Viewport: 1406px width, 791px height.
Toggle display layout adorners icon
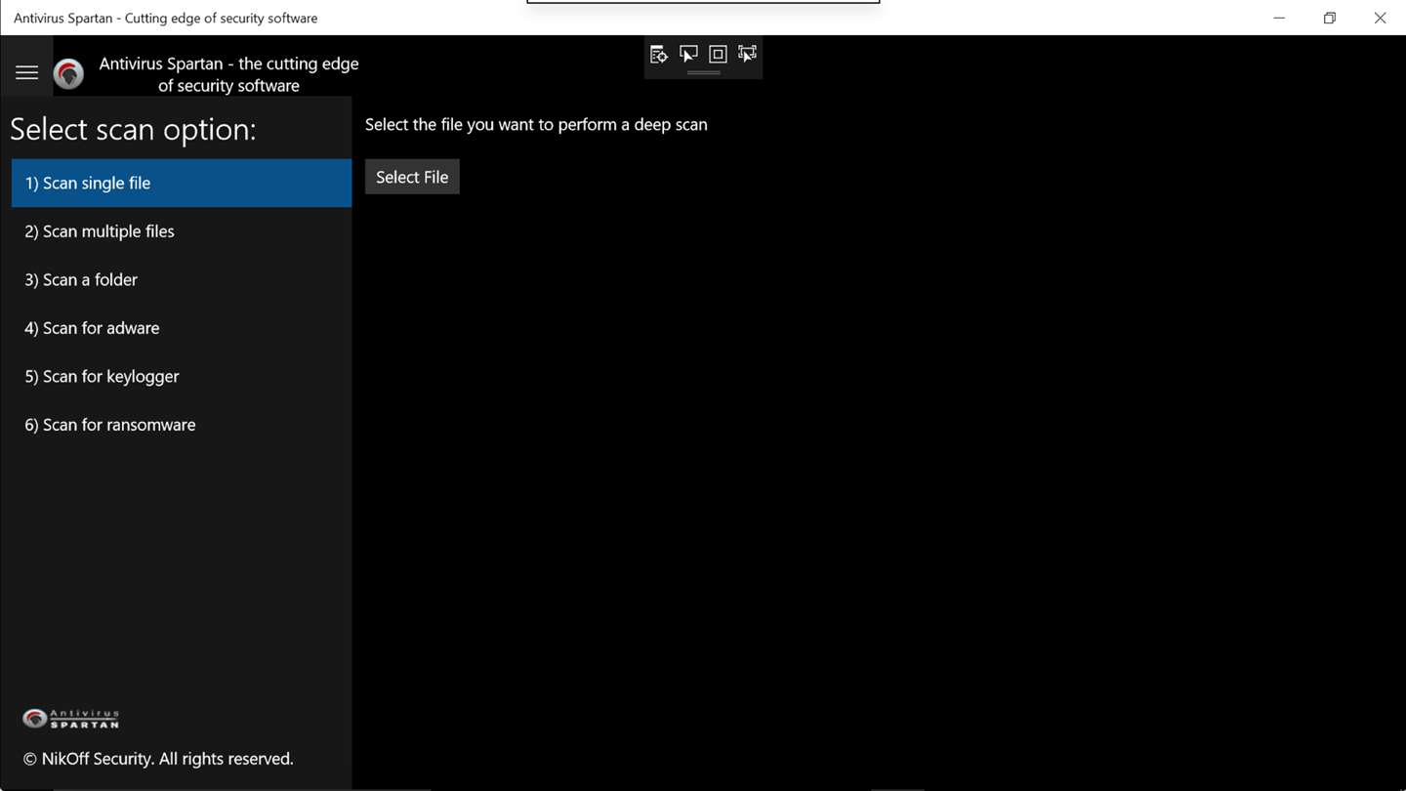pyautogui.click(x=718, y=55)
